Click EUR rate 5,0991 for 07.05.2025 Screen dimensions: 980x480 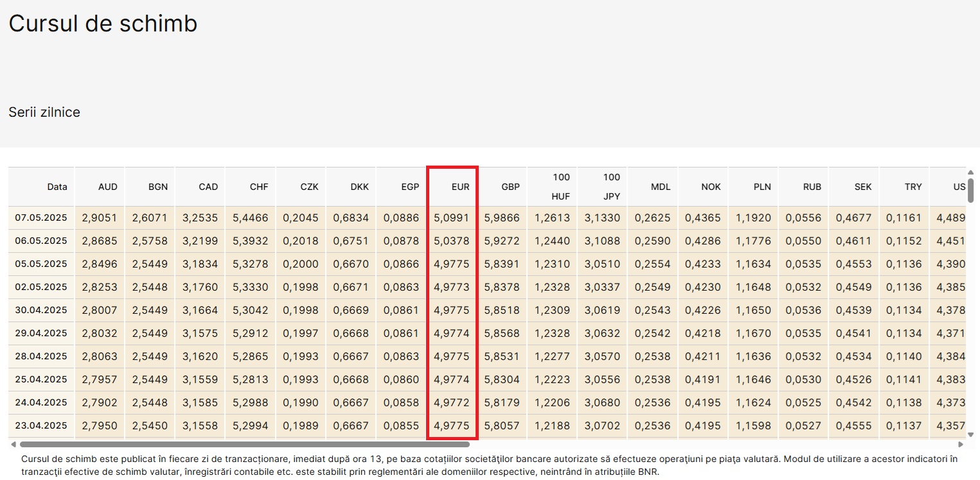coord(452,218)
